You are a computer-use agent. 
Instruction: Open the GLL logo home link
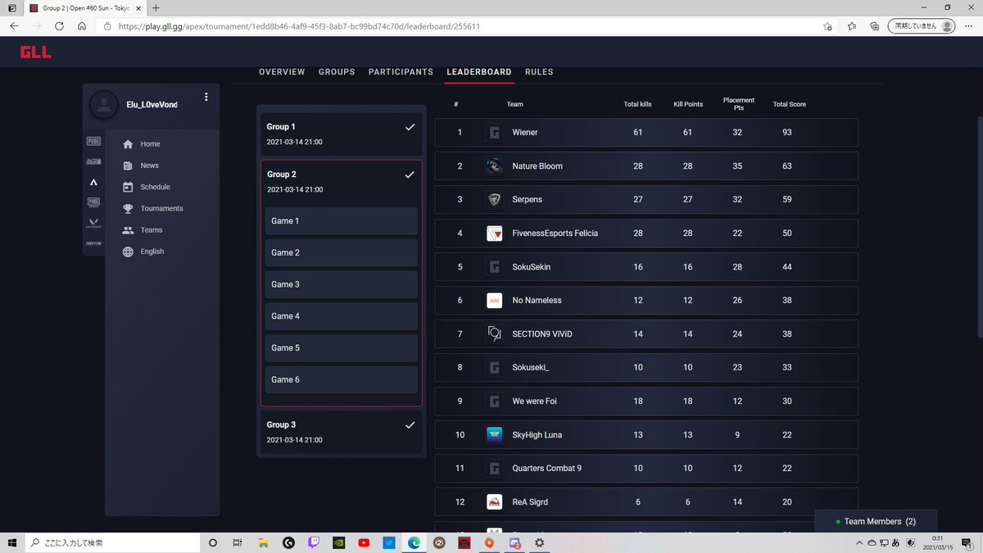click(x=36, y=52)
